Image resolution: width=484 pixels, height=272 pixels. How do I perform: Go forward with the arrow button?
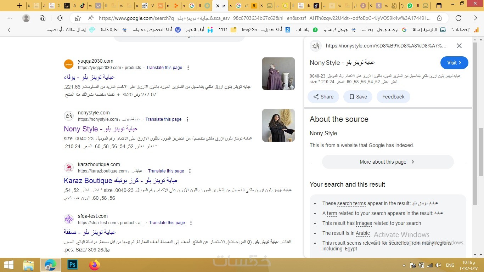coord(474,18)
